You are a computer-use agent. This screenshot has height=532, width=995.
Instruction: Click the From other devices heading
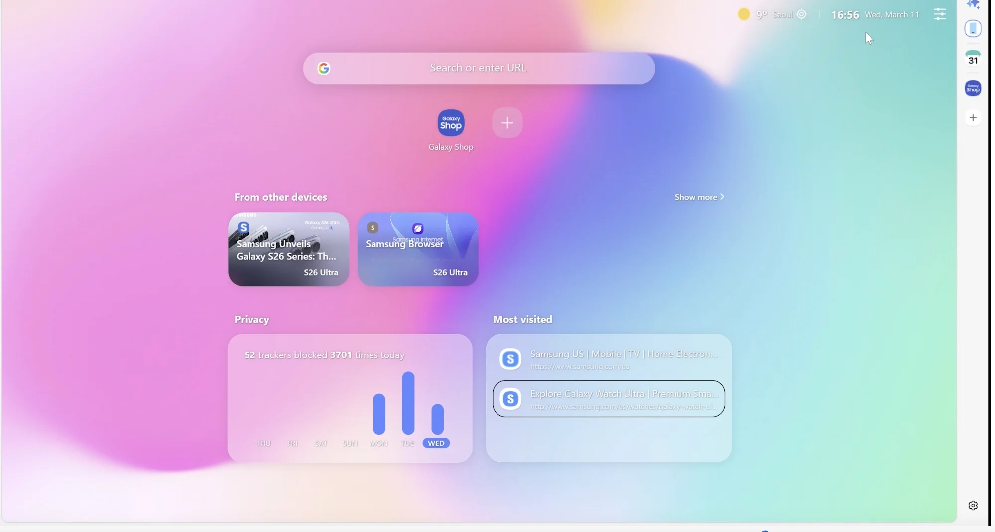click(280, 197)
